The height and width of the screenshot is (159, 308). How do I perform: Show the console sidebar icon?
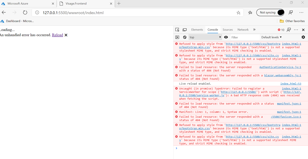pos(177,37)
